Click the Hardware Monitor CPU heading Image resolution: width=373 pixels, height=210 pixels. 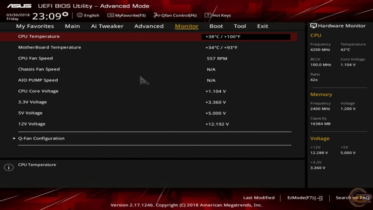click(316, 35)
